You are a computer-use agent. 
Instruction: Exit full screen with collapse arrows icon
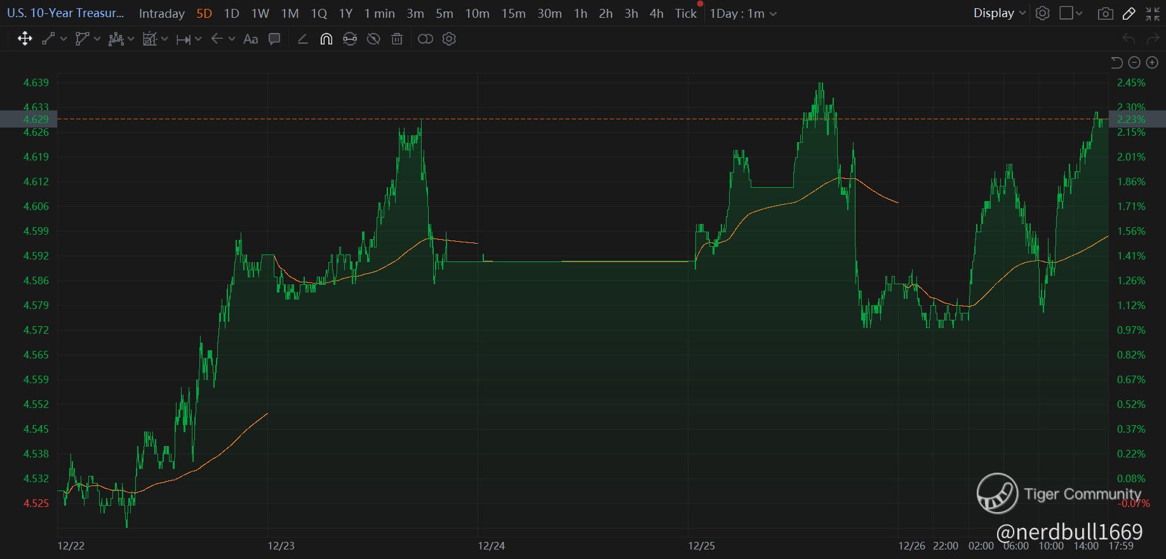pos(1153,13)
